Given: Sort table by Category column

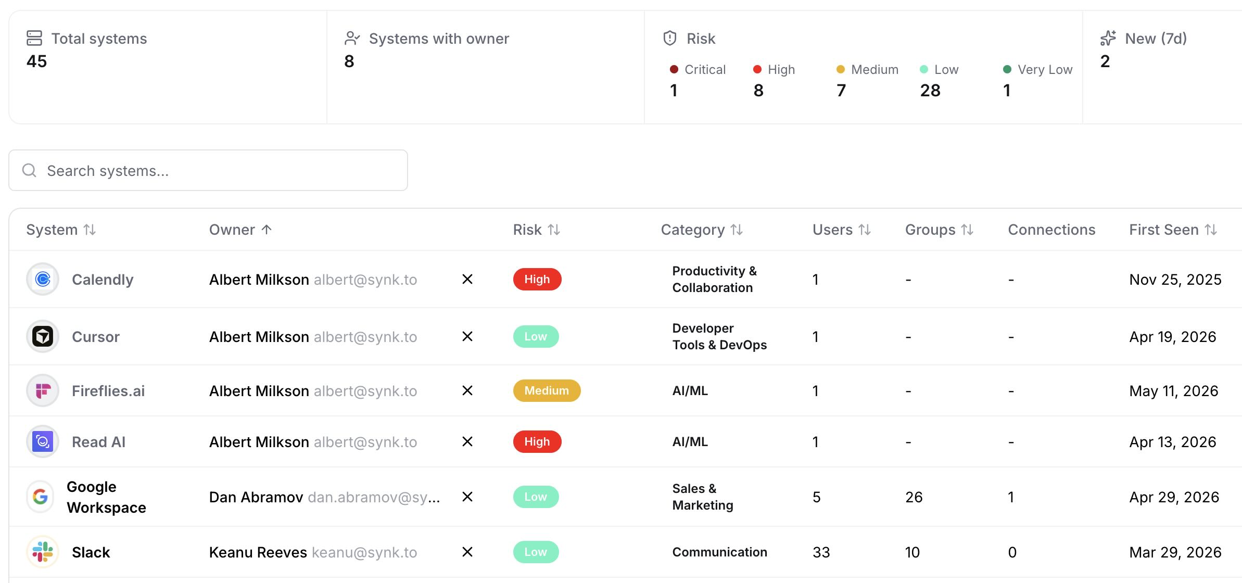Looking at the screenshot, I should tap(702, 230).
